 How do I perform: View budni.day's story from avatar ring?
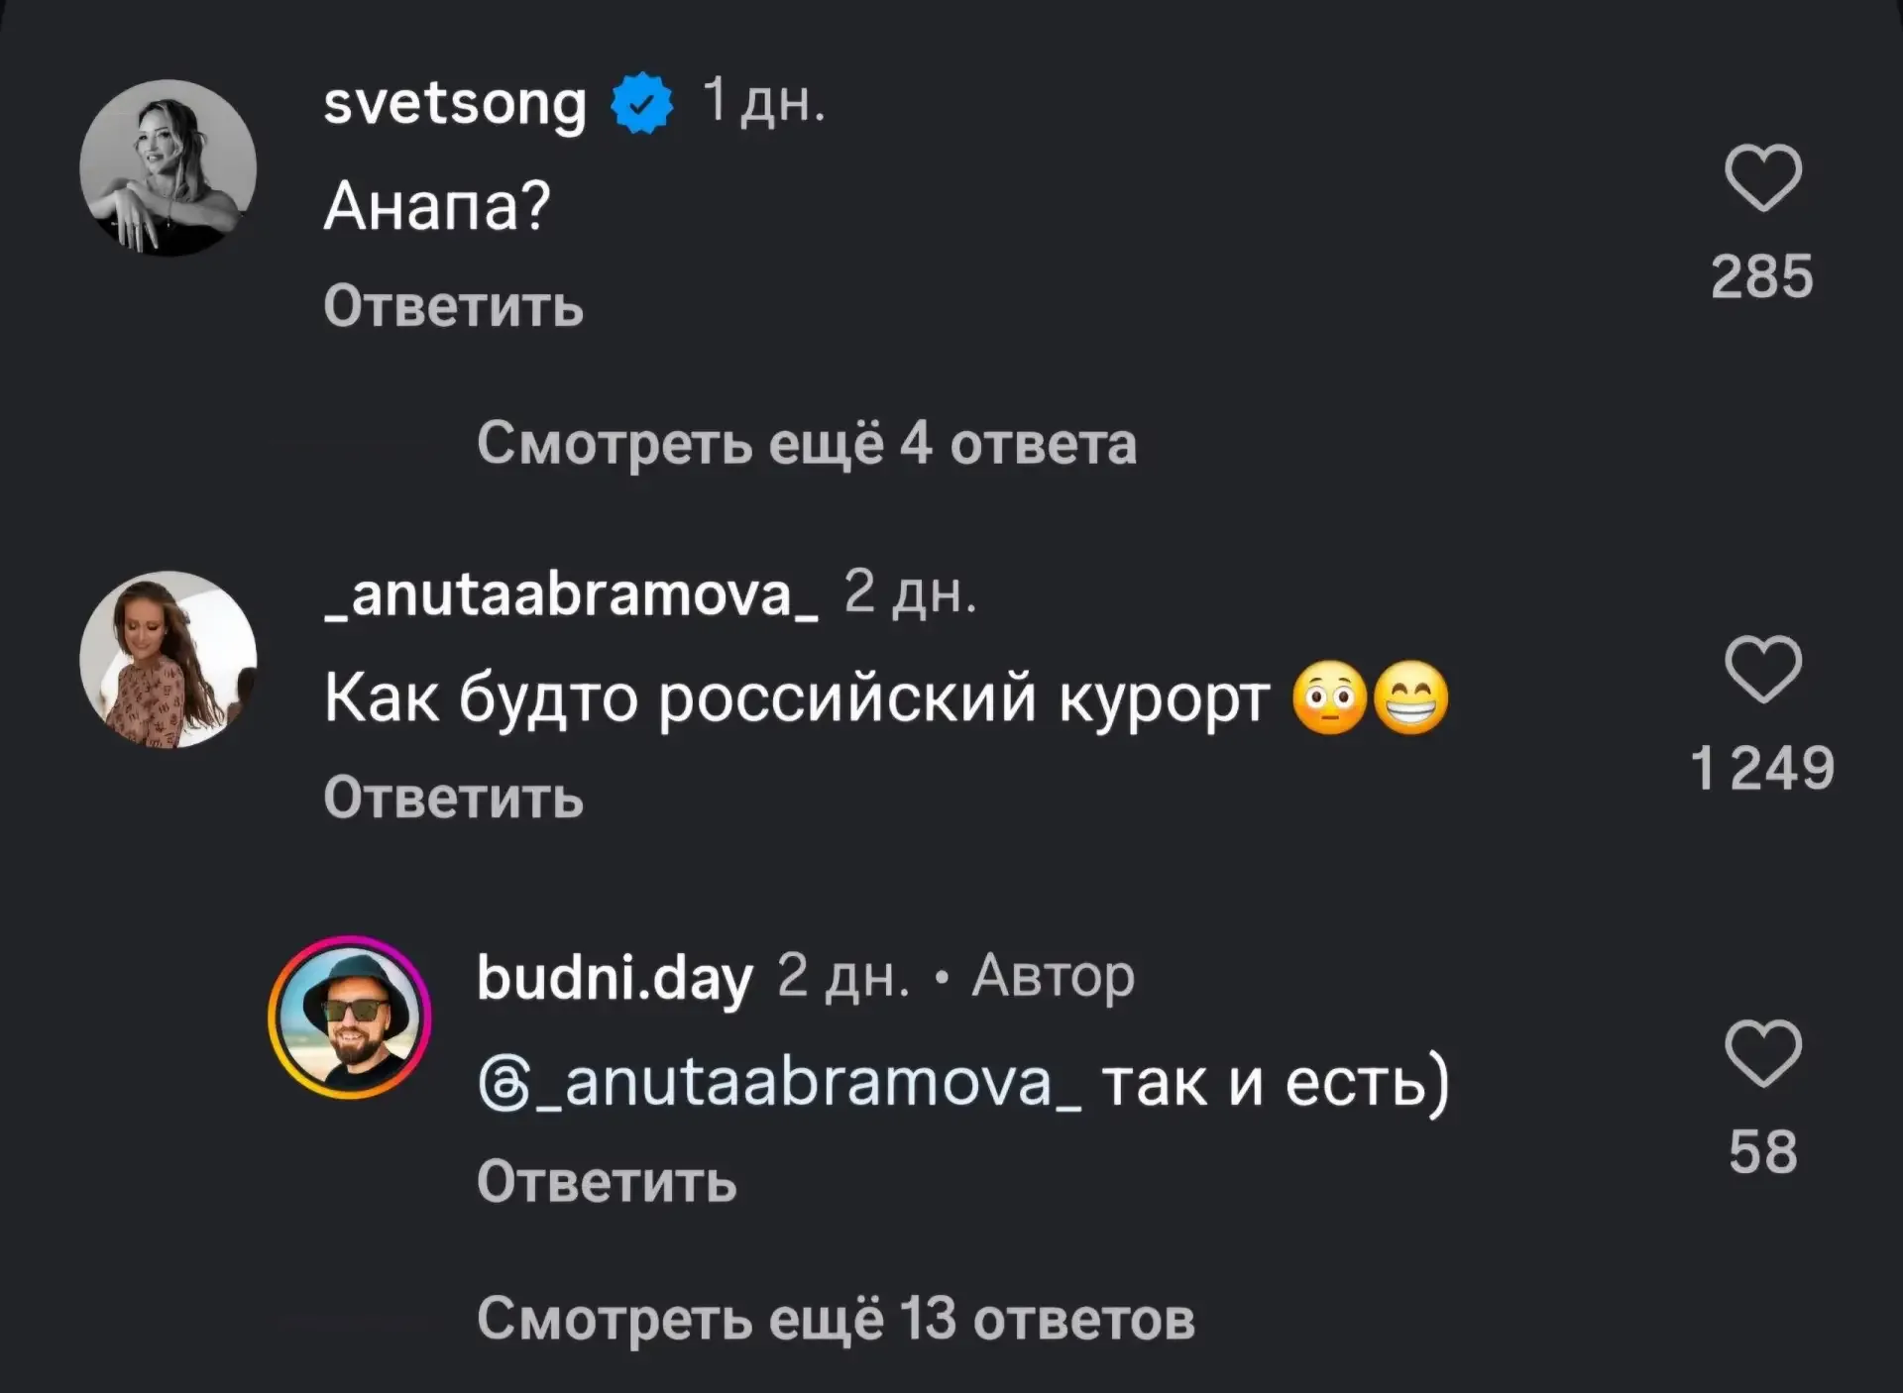(x=349, y=1018)
